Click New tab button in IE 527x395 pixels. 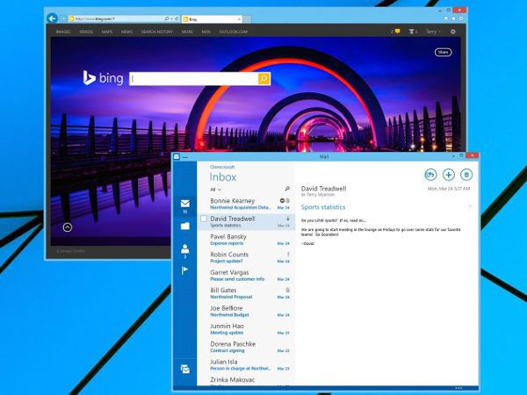pos(247,19)
